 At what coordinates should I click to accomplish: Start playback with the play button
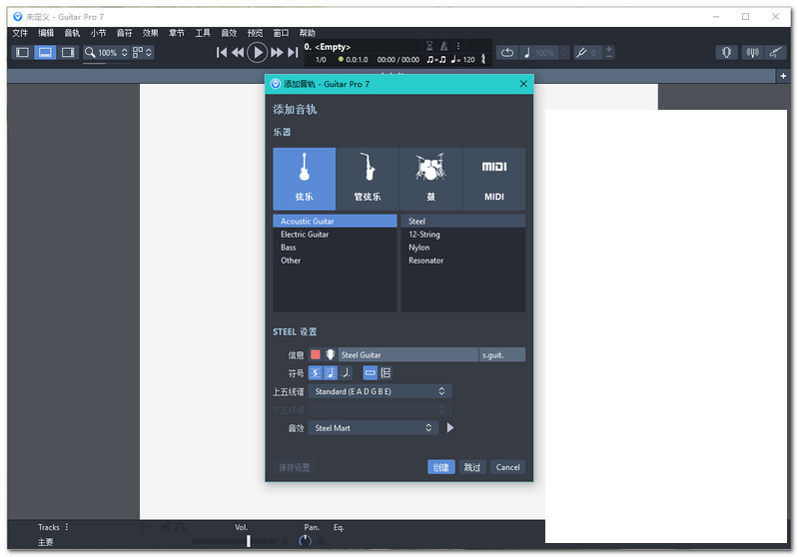click(x=257, y=52)
